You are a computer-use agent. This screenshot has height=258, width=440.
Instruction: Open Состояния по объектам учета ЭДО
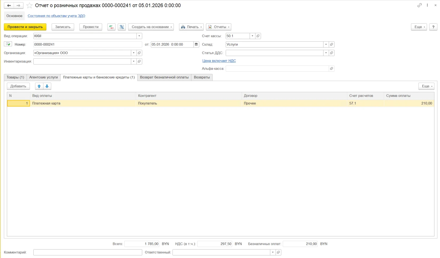[x=56, y=16]
